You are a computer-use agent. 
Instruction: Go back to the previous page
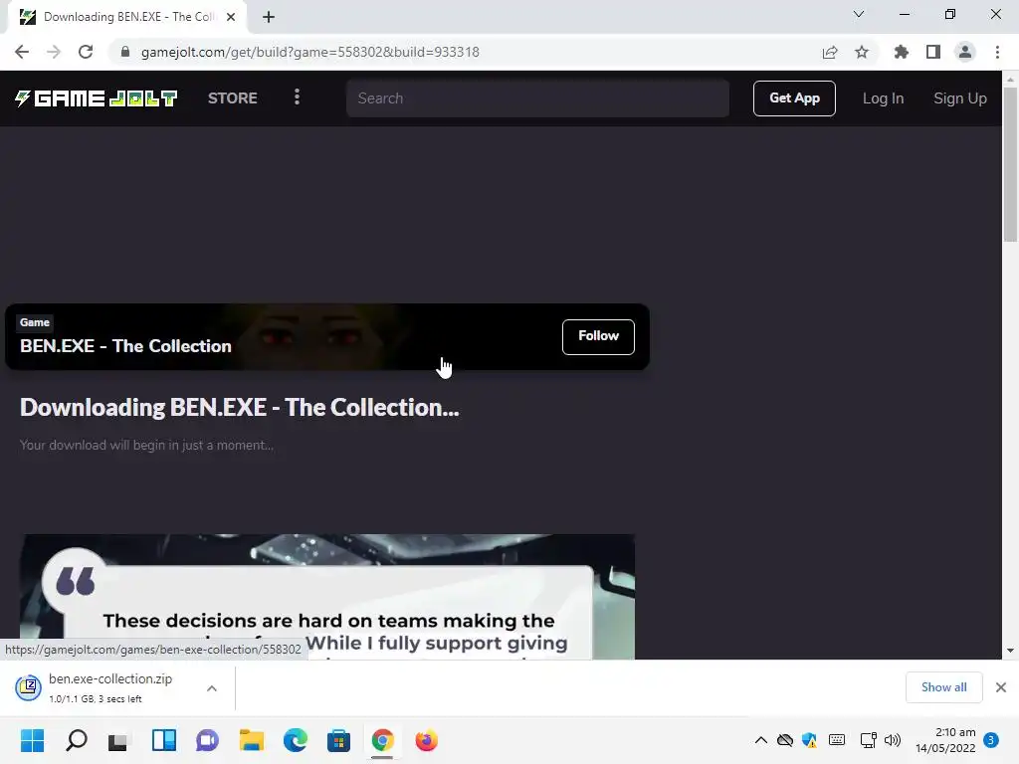22,52
